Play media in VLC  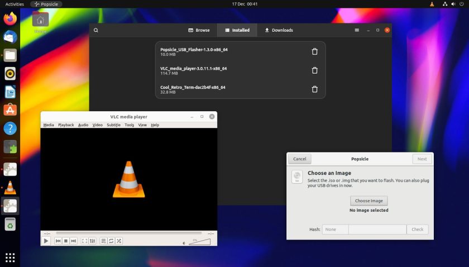coord(46,241)
